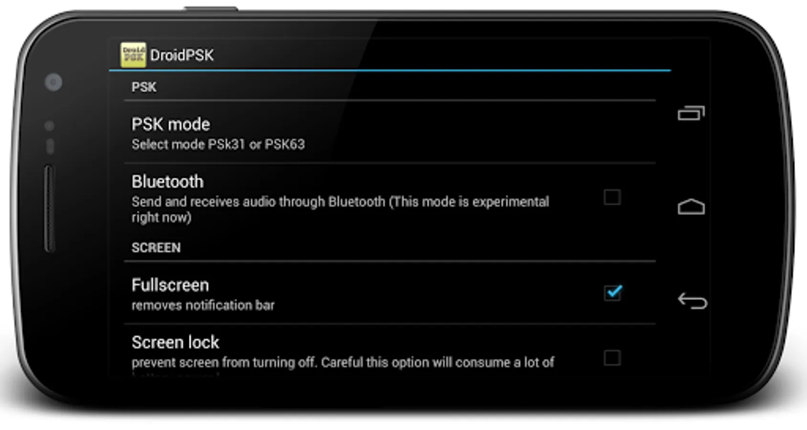Tap 'removes notification bar' description
Viewport: 807px width, 430px height.
(x=203, y=305)
